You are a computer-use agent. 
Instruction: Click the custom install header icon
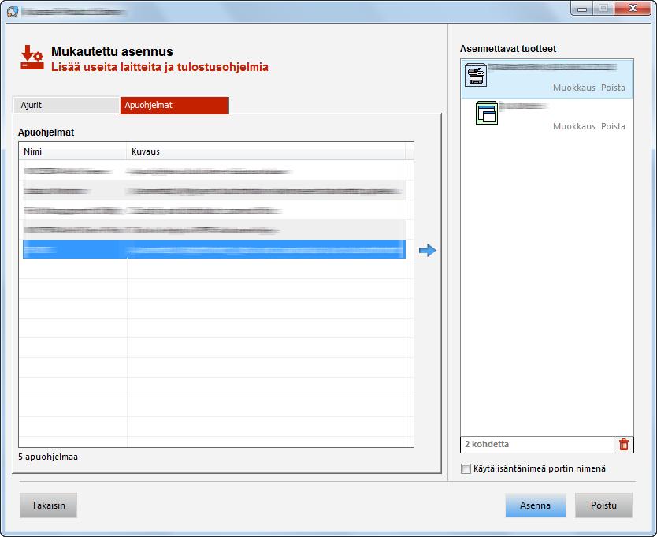click(x=32, y=58)
